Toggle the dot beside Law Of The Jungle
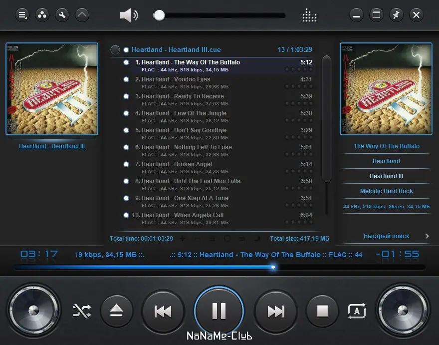 (x=126, y=113)
